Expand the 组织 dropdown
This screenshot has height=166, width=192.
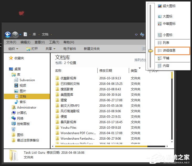[x=13, y=49]
